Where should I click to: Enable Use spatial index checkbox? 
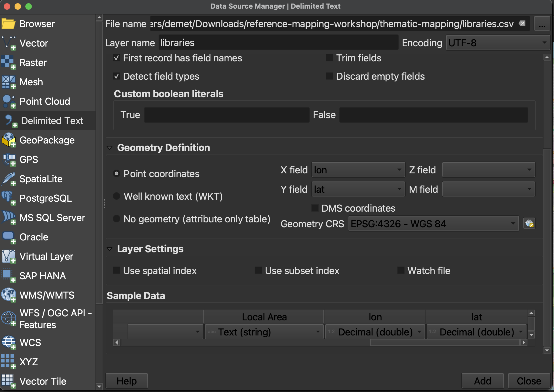pyautogui.click(x=117, y=271)
